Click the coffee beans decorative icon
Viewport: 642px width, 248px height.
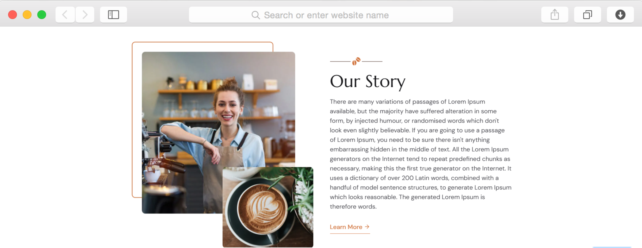click(x=356, y=61)
